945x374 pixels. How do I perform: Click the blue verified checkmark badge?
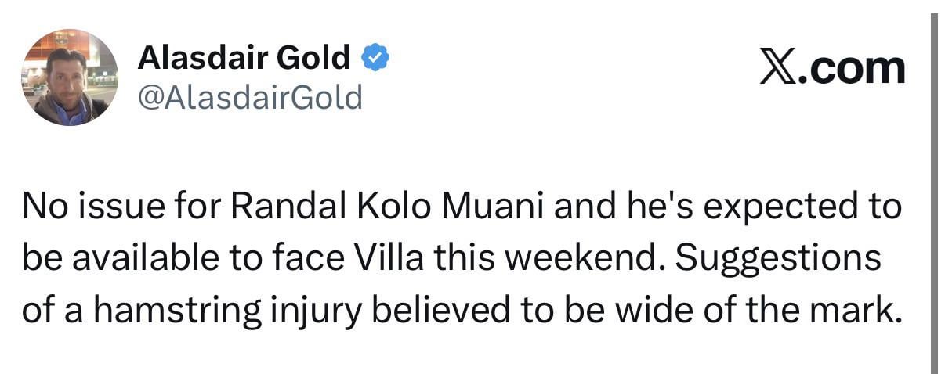[375, 59]
